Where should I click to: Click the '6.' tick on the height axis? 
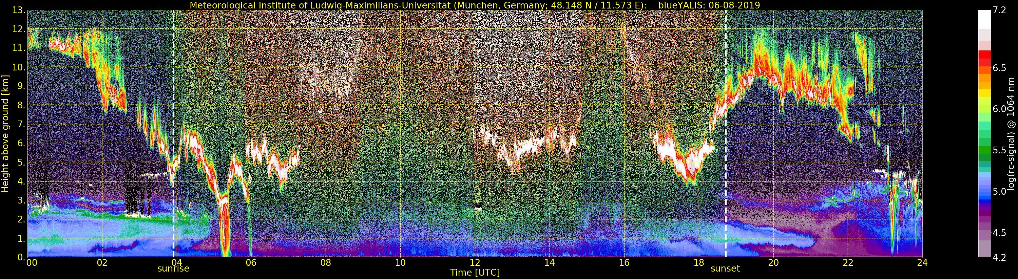point(22,144)
